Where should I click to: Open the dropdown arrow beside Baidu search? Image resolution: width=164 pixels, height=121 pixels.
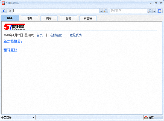point(154,11)
